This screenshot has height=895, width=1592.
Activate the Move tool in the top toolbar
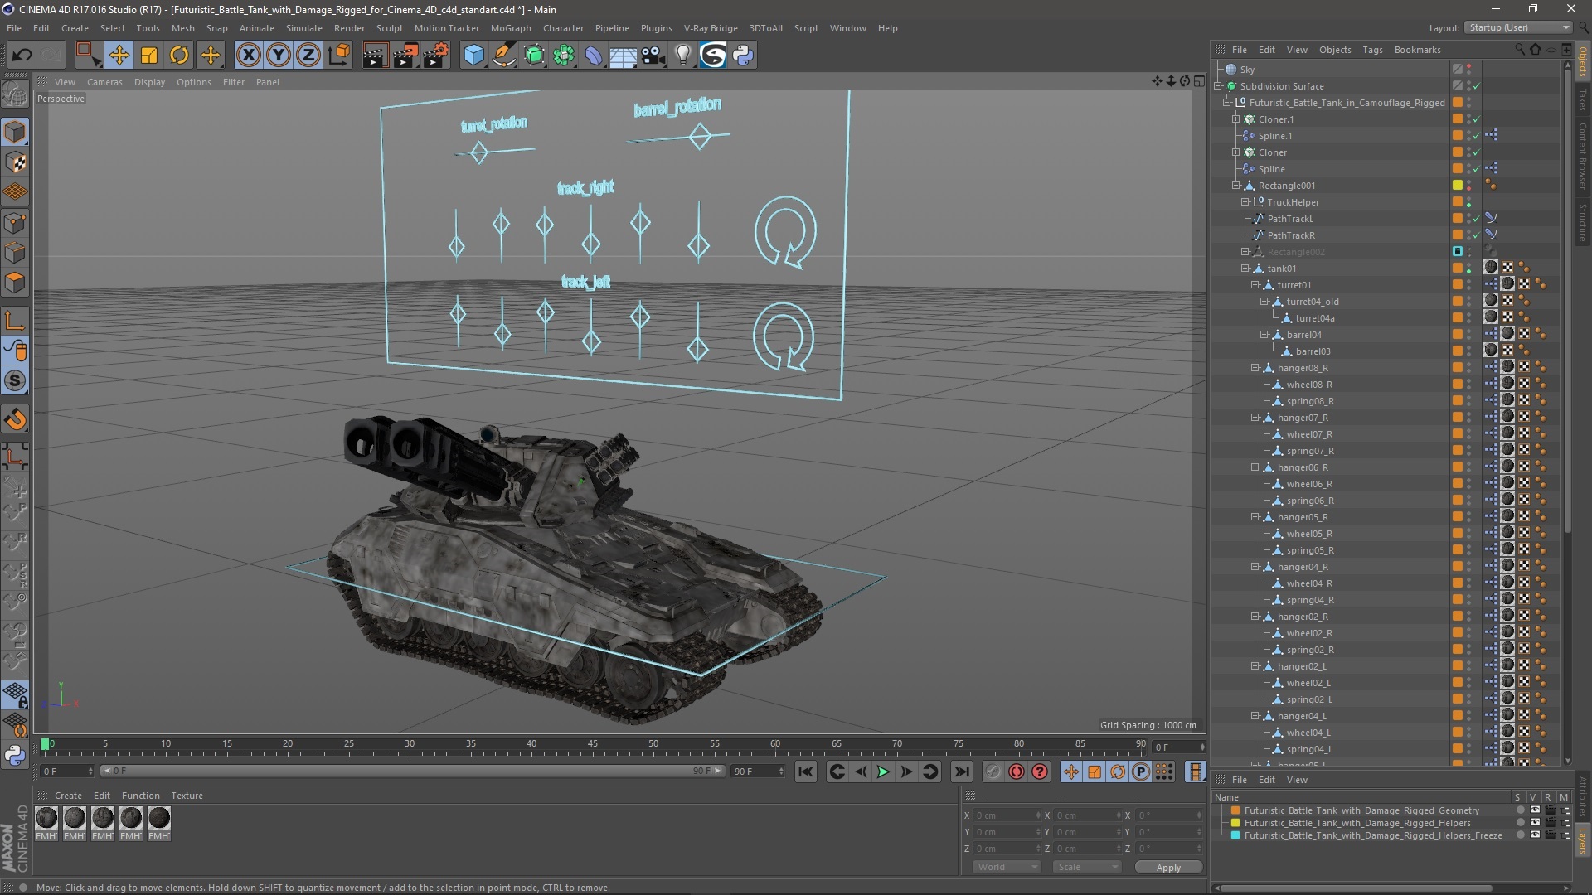[119, 56]
